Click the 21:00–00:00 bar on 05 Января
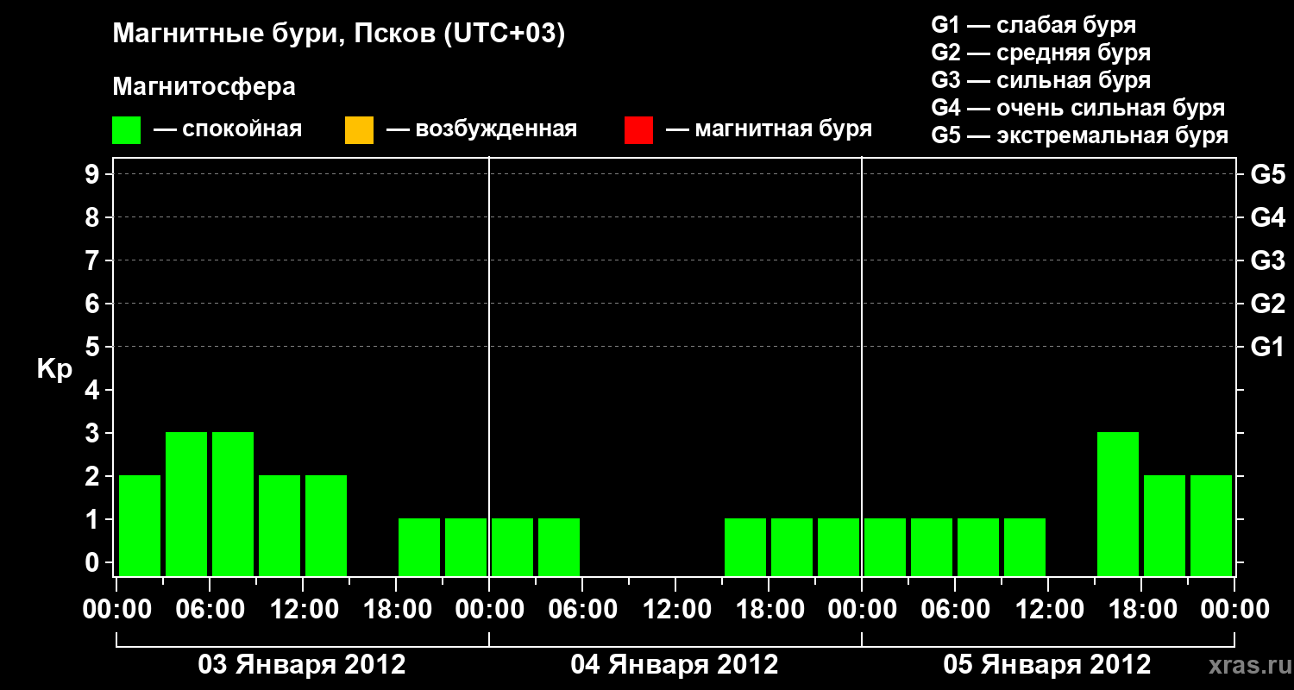The image size is (1294, 690). coord(1211,525)
